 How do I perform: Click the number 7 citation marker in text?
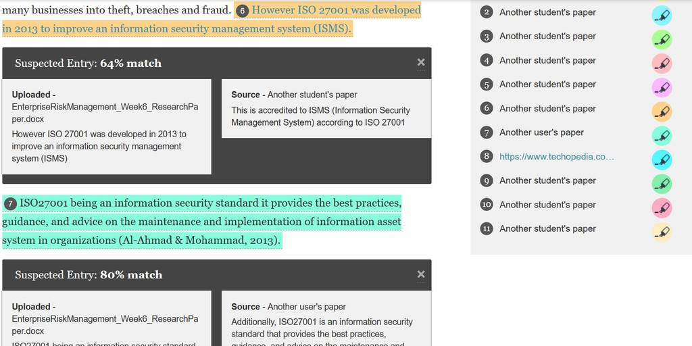pos(10,204)
